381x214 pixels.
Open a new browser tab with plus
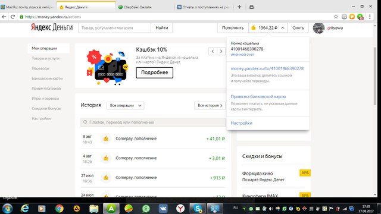pyautogui.click(x=239, y=7)
